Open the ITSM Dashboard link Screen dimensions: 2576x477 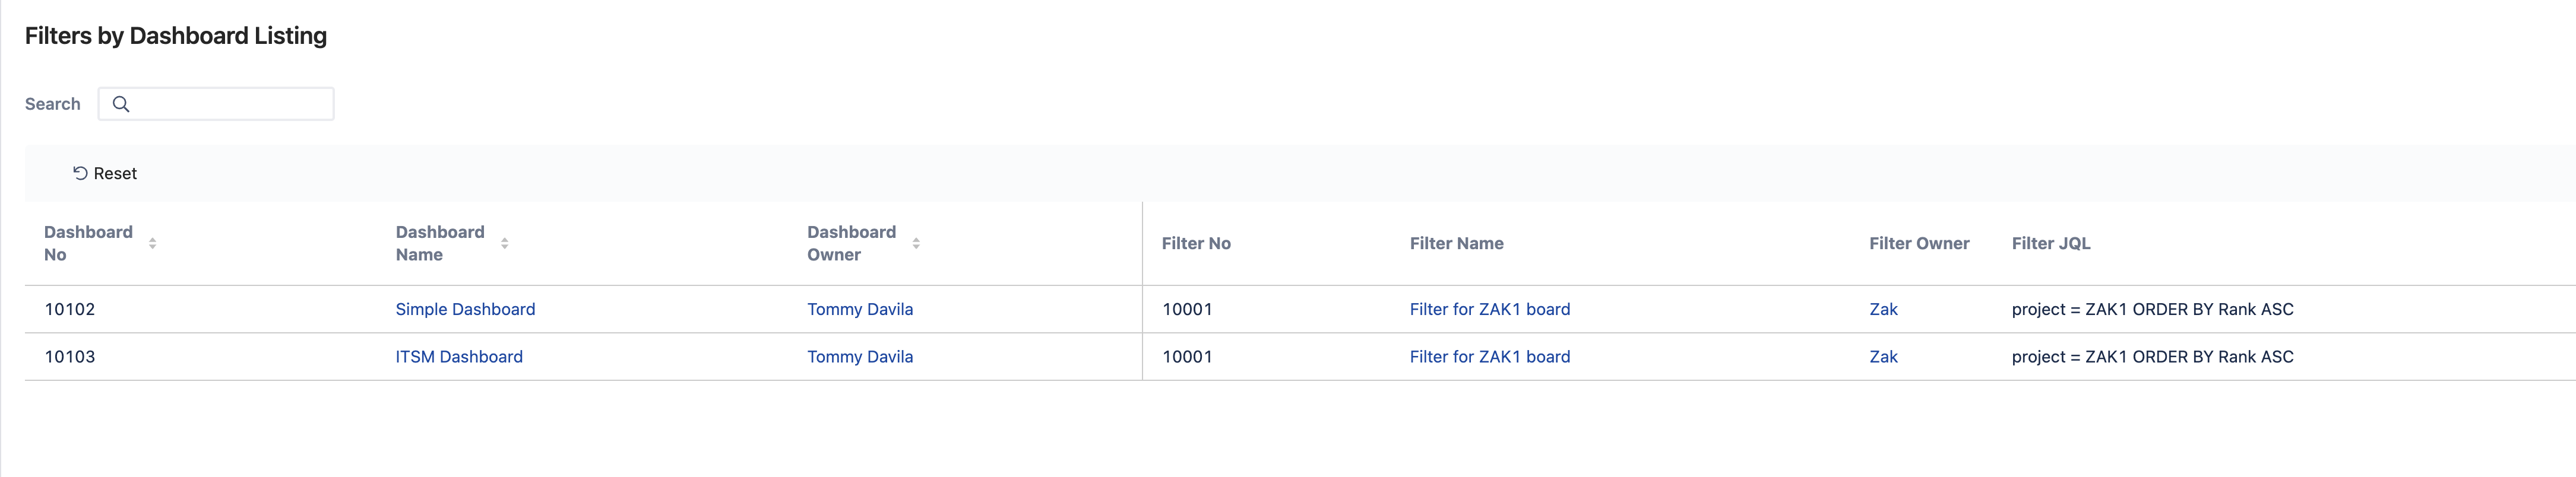[459, 357]
